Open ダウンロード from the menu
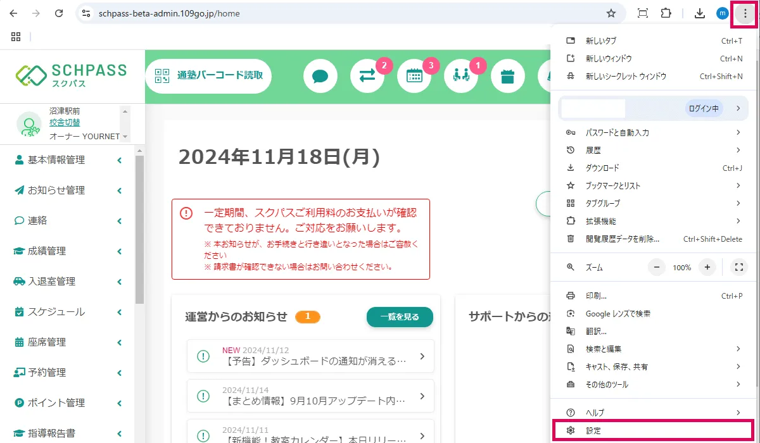The width and height of the screenshot is (760, 443). [x=654, y=168]
